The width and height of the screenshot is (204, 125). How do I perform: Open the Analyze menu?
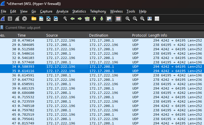(x=62, y=11)
